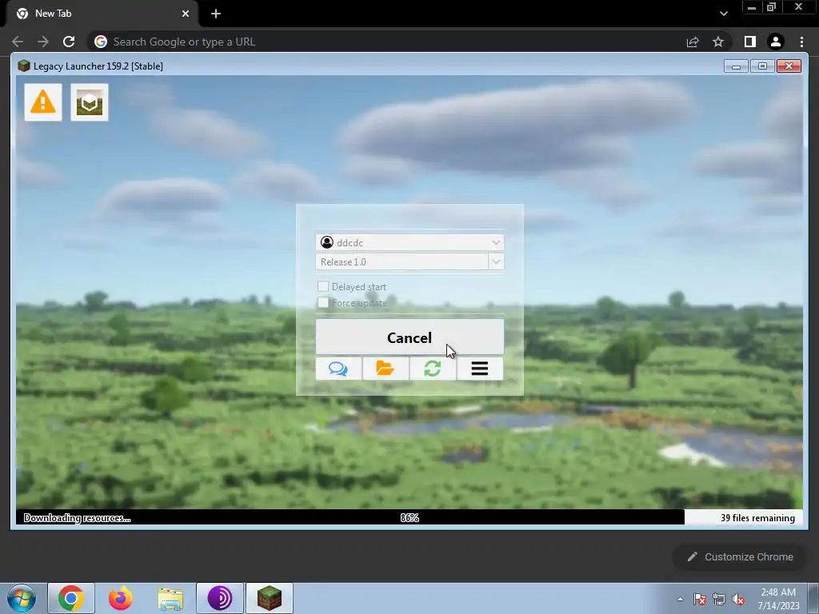The width and height of the screenshot is (819, 614).
Task: Toggle the Force update checkbox
Action: [x=323, y=302]
